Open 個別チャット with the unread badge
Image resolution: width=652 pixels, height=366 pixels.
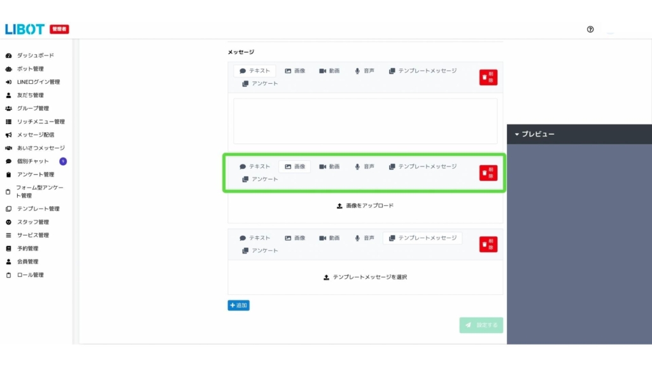click(33, 161)
